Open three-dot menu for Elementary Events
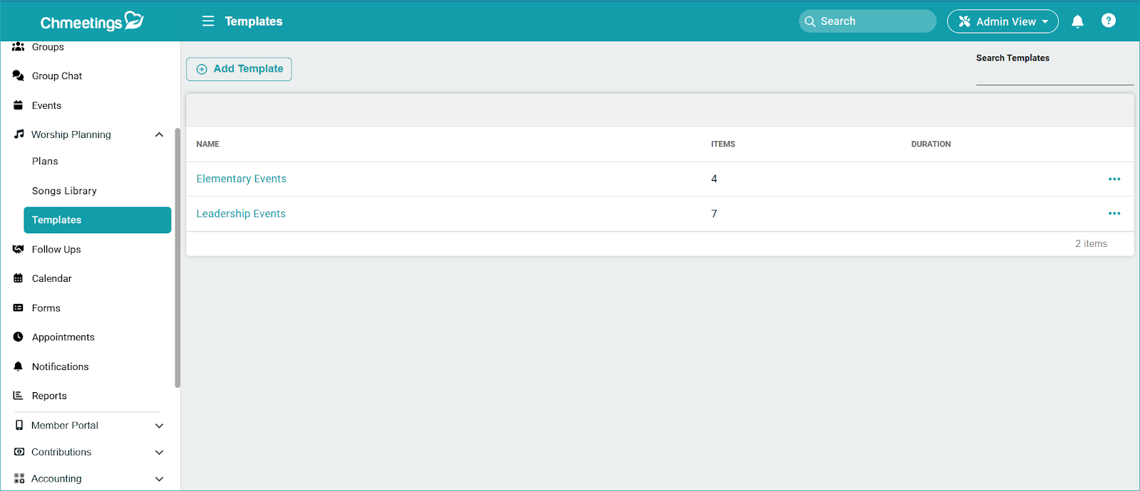Viewport: 1140px width, 491px height. 1114,179
